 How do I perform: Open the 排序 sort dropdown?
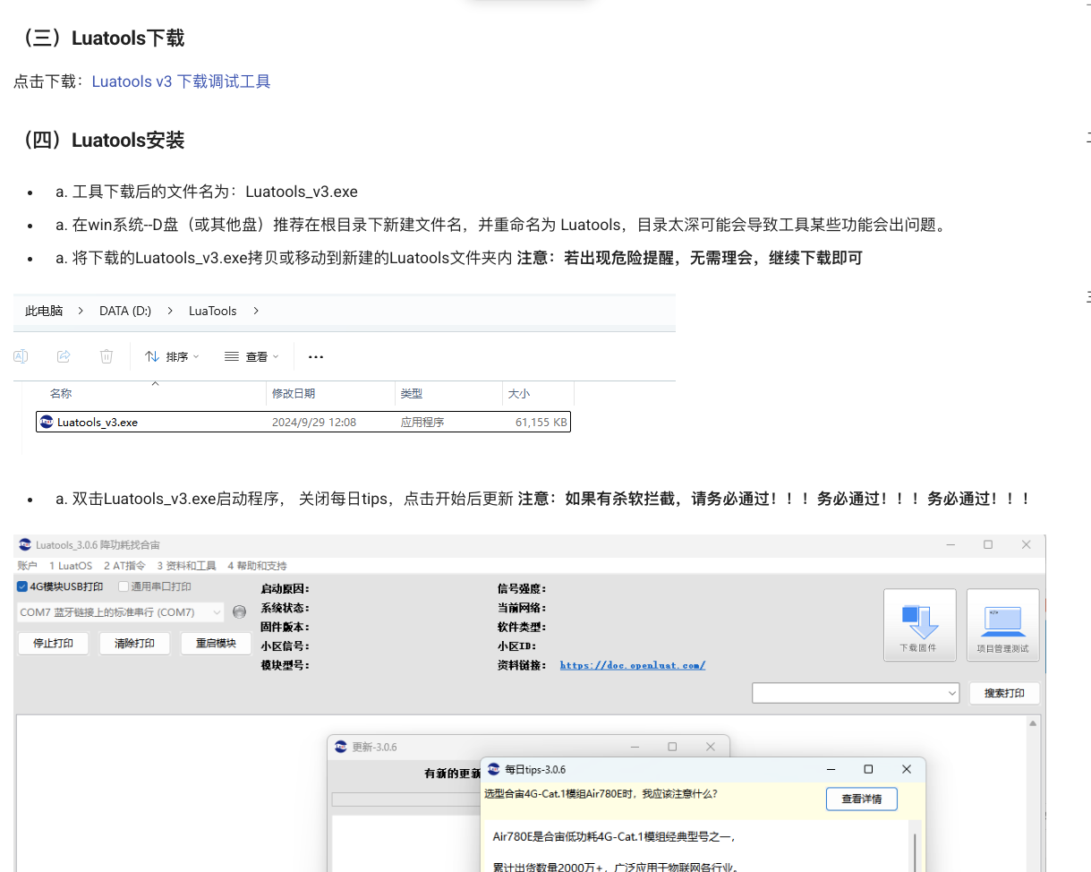pos(171,356)
